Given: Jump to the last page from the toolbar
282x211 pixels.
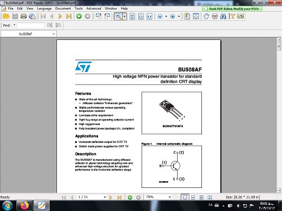Looking at the screenshot, I should pos(69,16).
